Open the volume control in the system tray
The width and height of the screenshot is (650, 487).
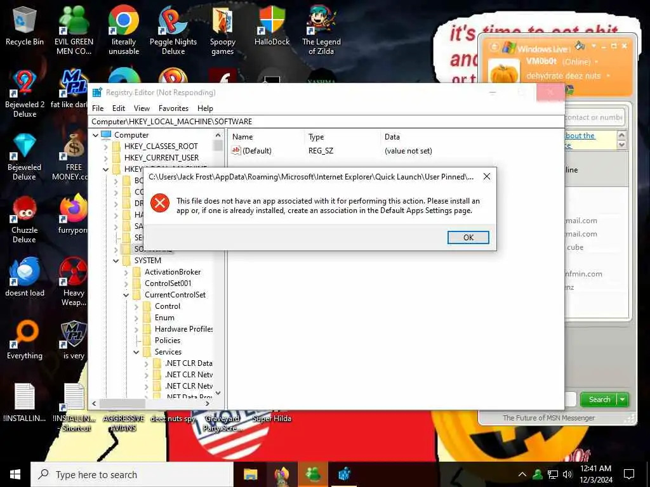[567, 474]
